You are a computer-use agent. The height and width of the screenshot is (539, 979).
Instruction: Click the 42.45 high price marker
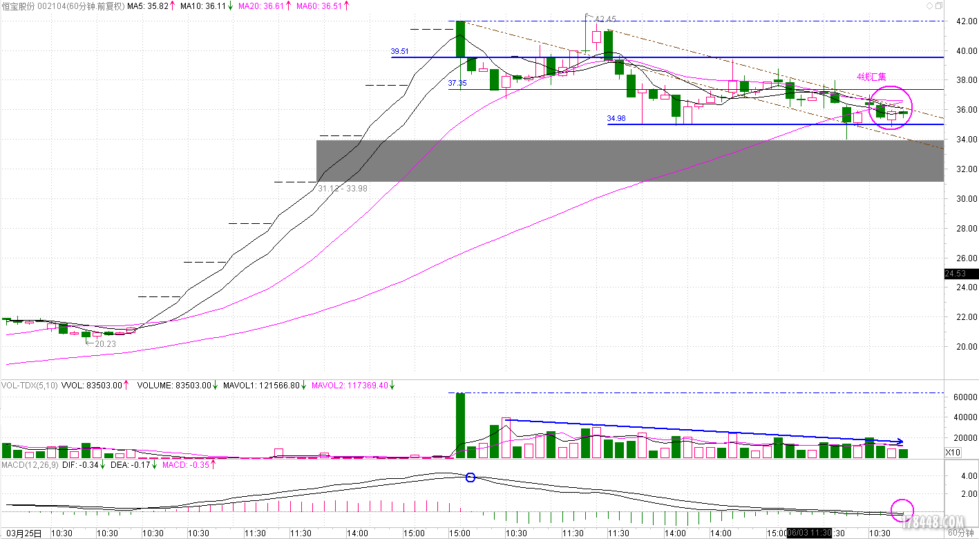[605, 19]
